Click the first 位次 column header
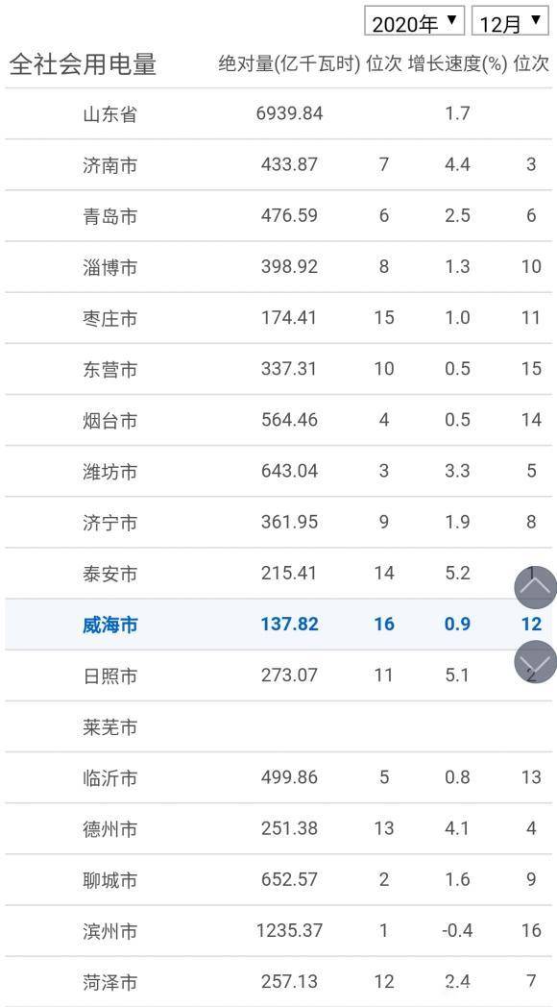Screen dimensions: 557x1007 384,64
